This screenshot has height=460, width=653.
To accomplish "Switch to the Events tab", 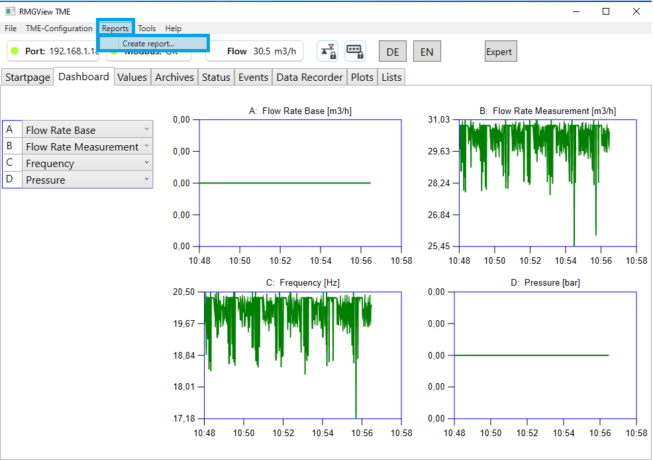I will tap(253, 78).
